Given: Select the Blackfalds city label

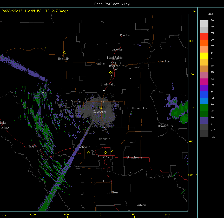Looking at the screenshot, I should 115,58.
